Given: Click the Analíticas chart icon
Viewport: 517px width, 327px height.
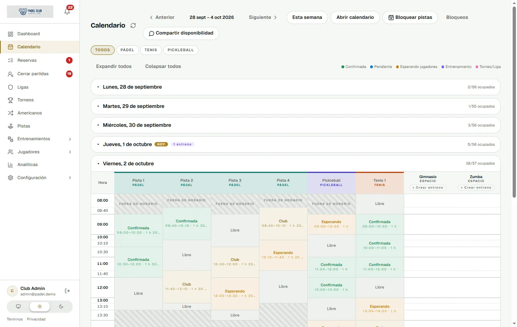Looking at the screenshot, I should (x=11, y=165).
